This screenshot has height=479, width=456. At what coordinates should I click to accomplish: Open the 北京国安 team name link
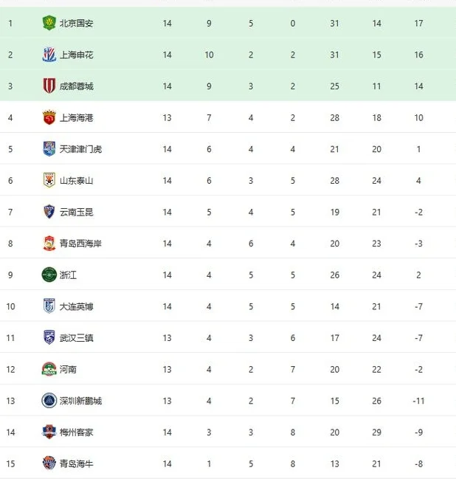[76, 23]
